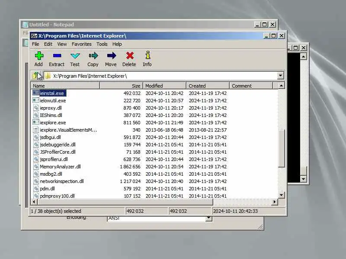Open the File menu
Image resolution: width=346 pixels, height=259 pixels.
point(35,44)
